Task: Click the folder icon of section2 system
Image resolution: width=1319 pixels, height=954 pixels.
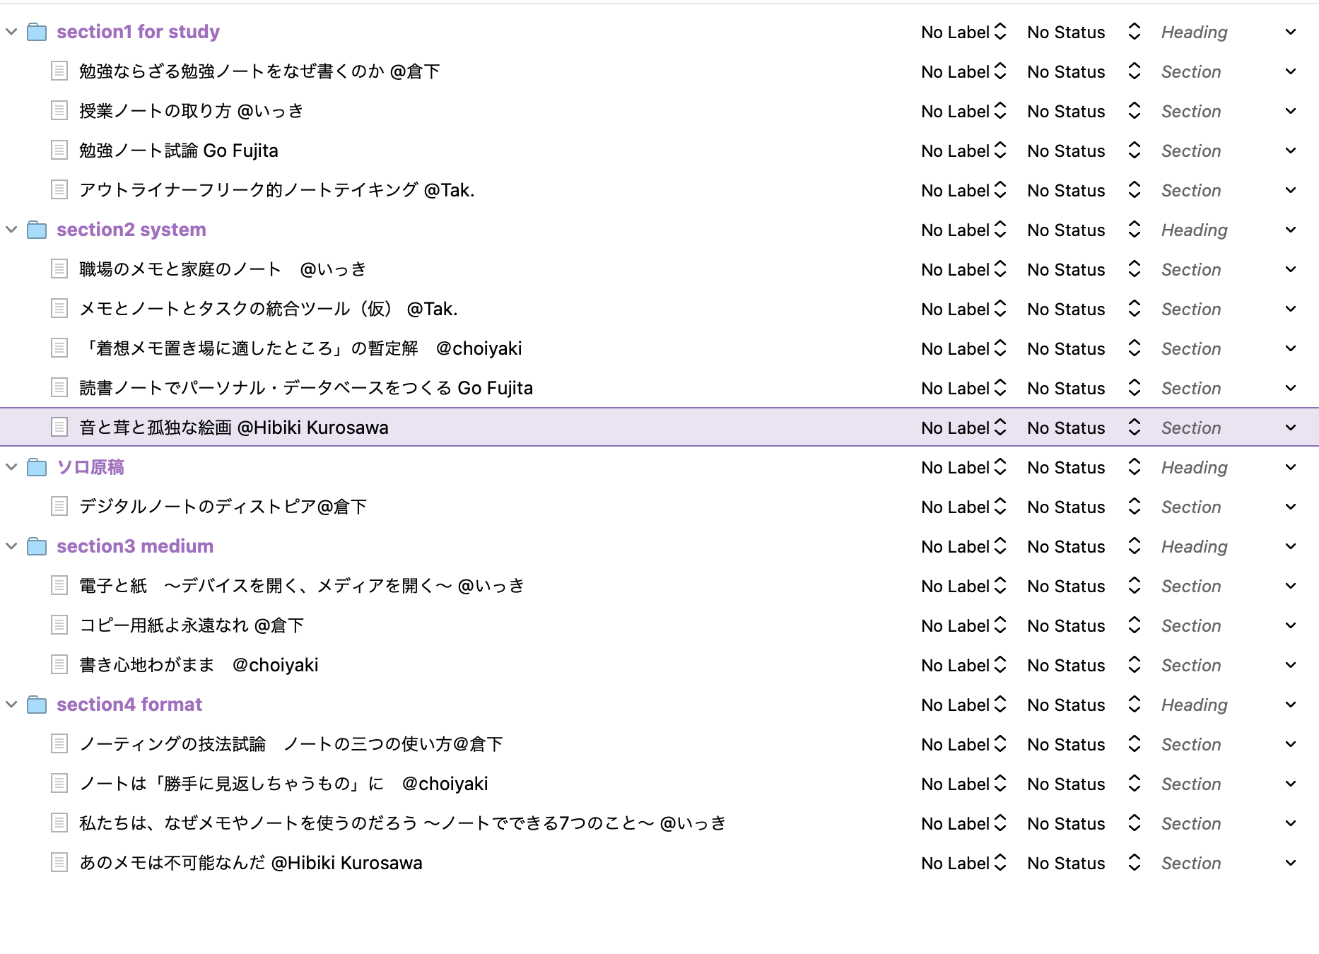Action: point(37,229)
